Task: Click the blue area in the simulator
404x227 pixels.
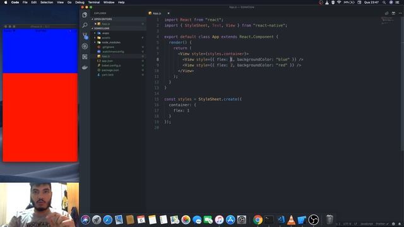Action: tap(40, 52)
